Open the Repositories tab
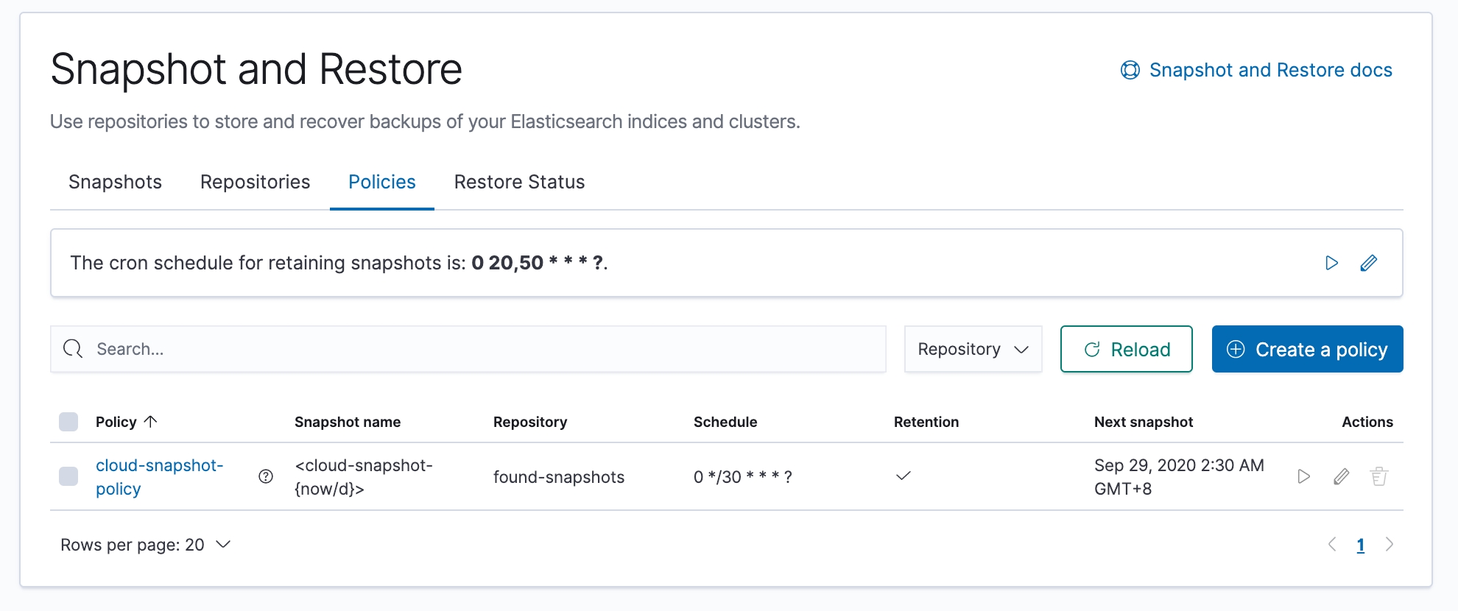Screen dimensions: 1458x611 click(x=255, y=182)
